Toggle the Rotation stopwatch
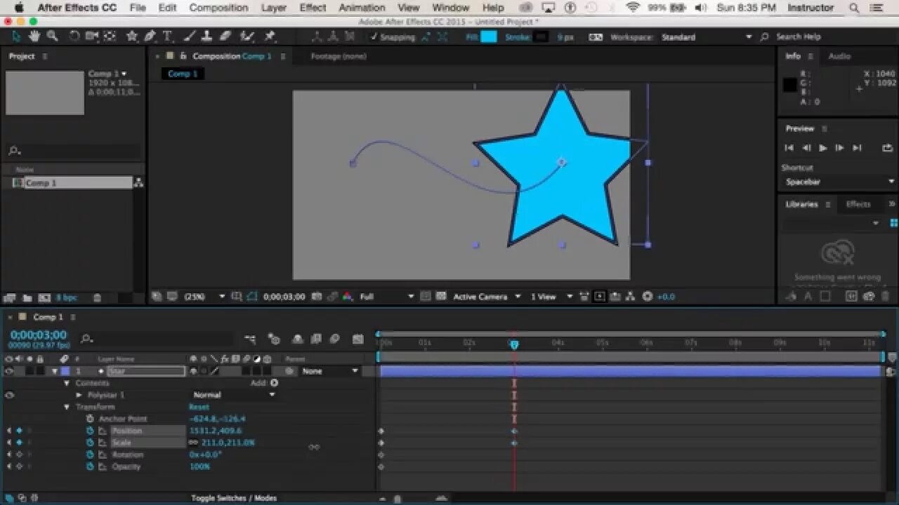899x505 pixels. (90, 454)
